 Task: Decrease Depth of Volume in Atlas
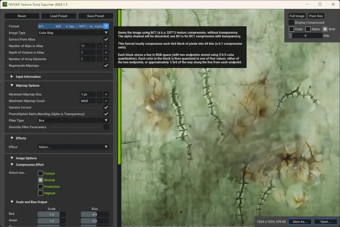coord(99,52)
